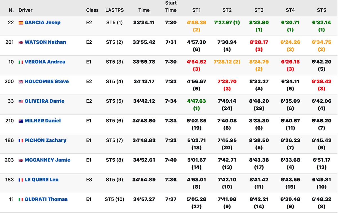Click the ST2 column header
Image resolution: width=338 pixels, height=213 pixels.
tap(227, 10)
